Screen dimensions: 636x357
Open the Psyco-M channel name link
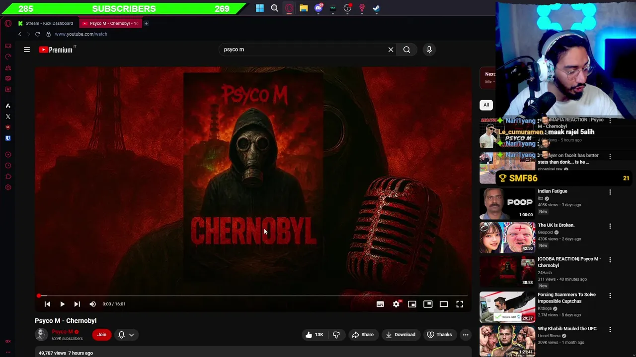pyautogui.click(x=62, y=332)
